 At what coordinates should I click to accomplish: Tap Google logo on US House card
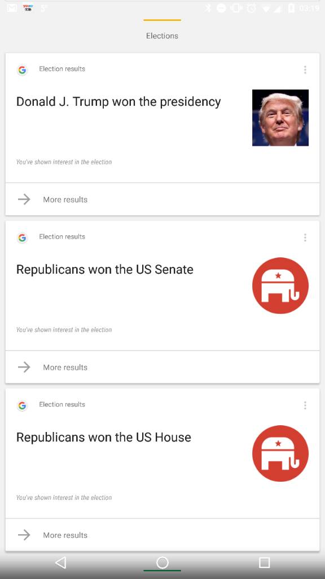[x=23, y=405]
